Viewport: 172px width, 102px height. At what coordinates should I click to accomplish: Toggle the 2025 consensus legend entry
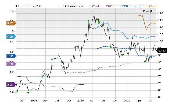point(107,6)
